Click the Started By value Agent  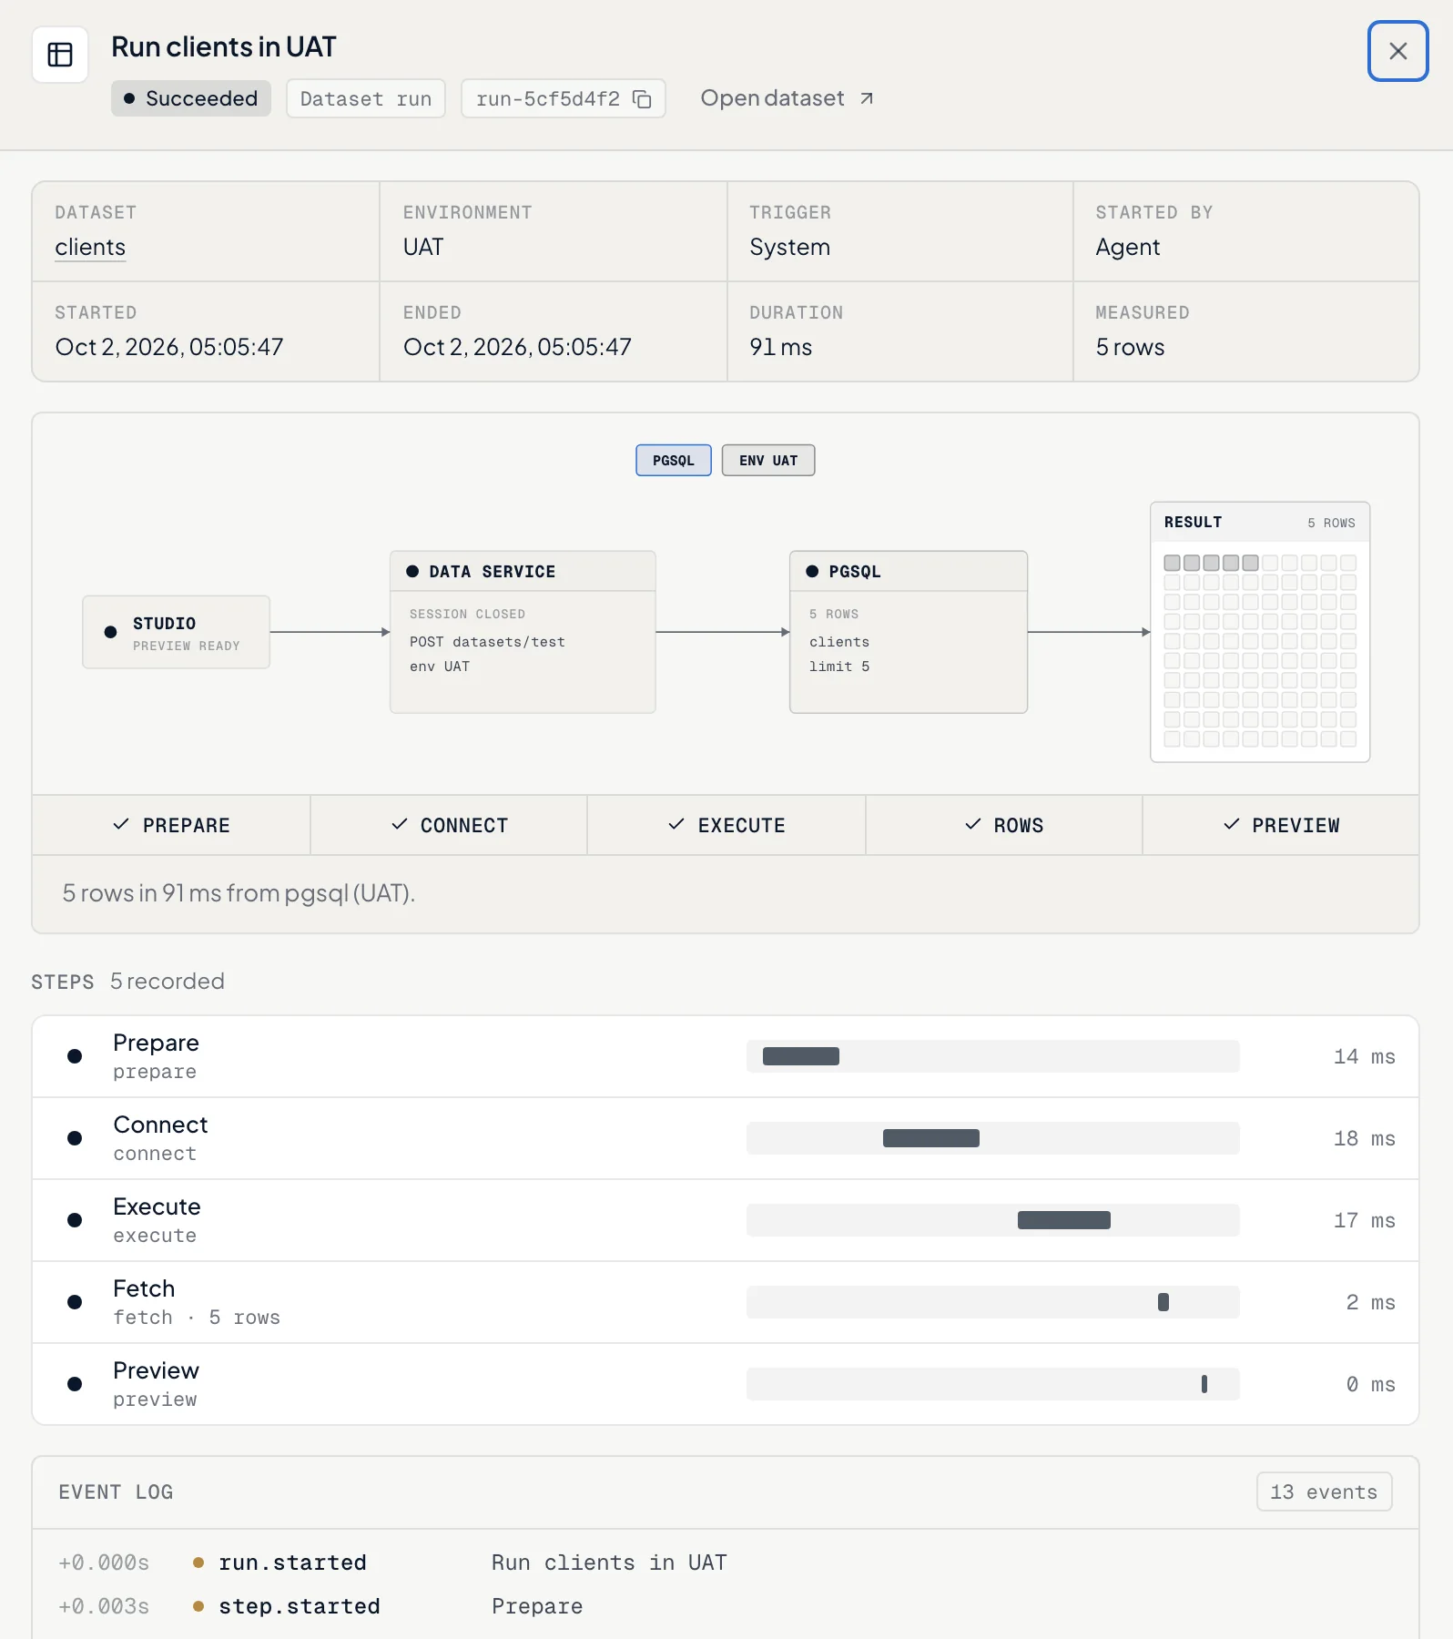[x=1128, y=248]
